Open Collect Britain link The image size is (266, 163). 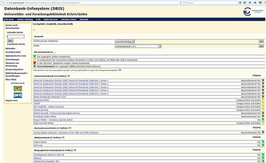click(x=40, y=142)
